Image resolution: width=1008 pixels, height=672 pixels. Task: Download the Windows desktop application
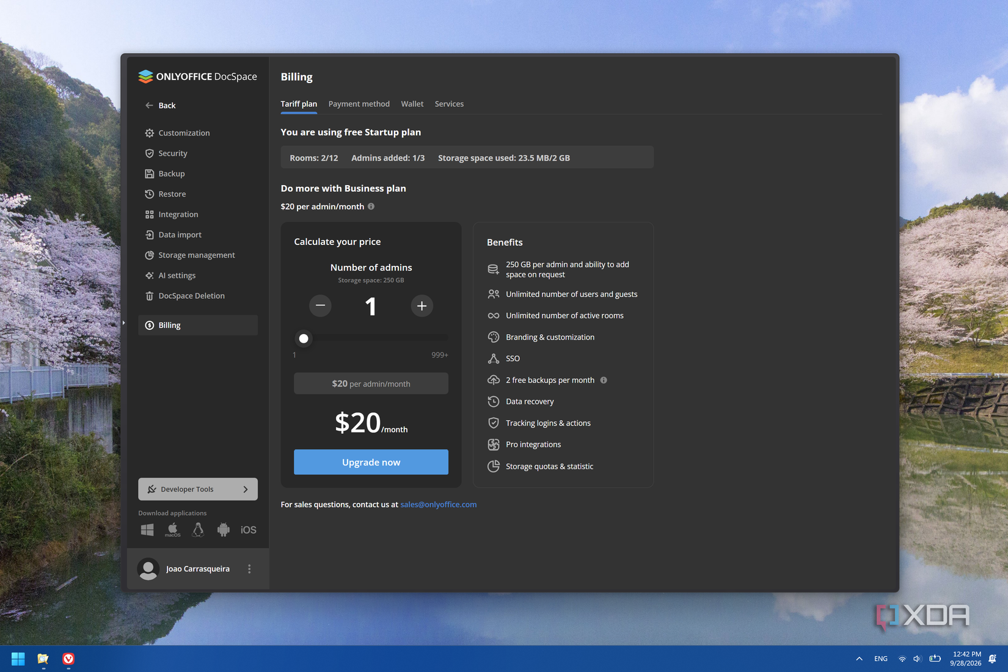point(147,530)
